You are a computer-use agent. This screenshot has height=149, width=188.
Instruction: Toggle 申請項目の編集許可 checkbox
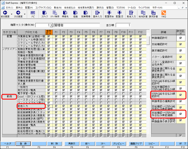pyautogui.click(x=180, y=101)
